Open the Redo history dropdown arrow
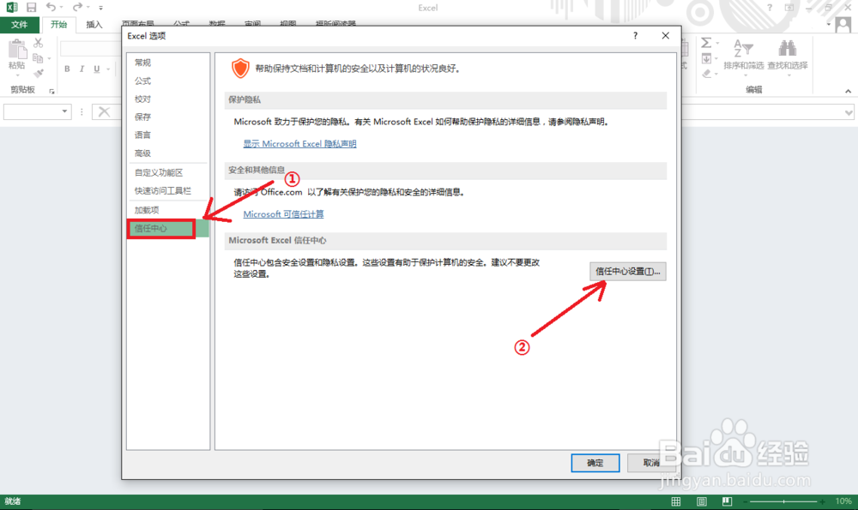The width and height of the screenshot is (858, 510). tap(88, 8)
